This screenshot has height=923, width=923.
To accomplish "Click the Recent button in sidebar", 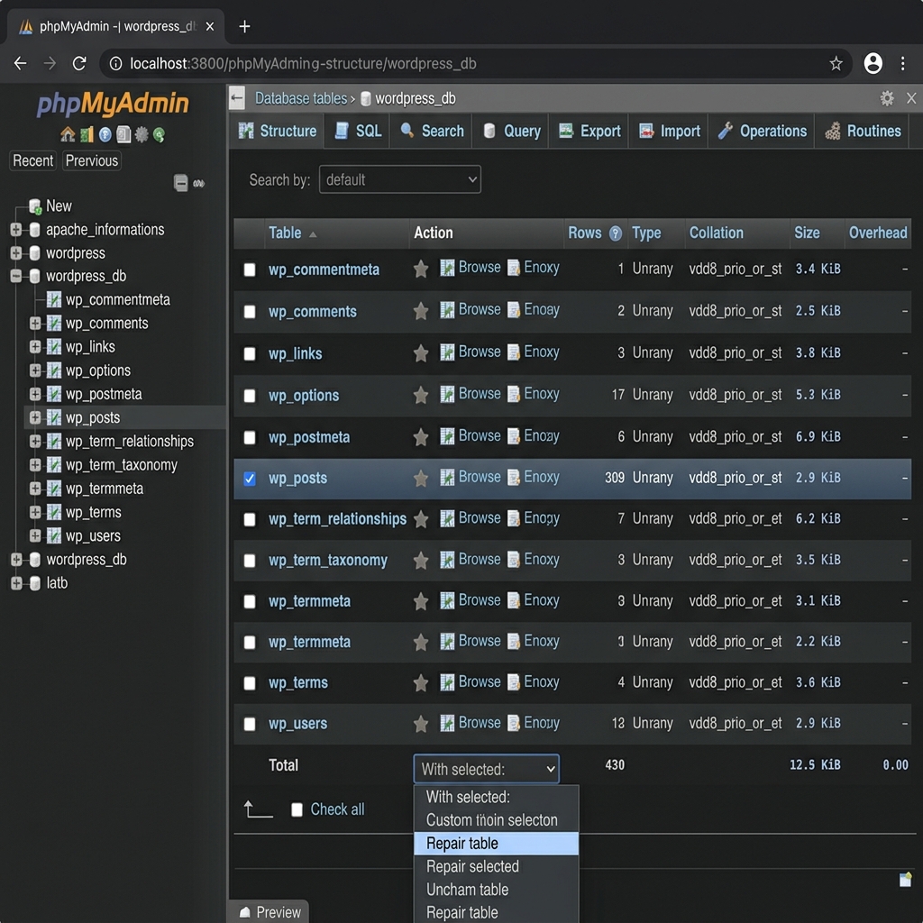I will coord(33,160).
